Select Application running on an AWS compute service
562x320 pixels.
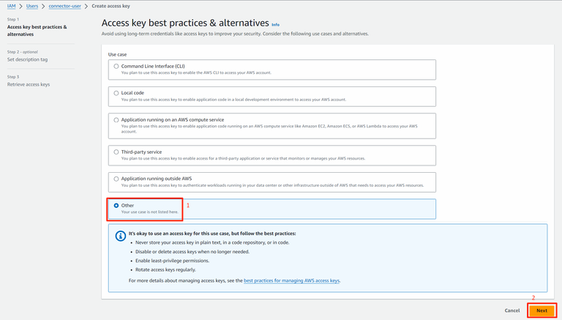116,119
